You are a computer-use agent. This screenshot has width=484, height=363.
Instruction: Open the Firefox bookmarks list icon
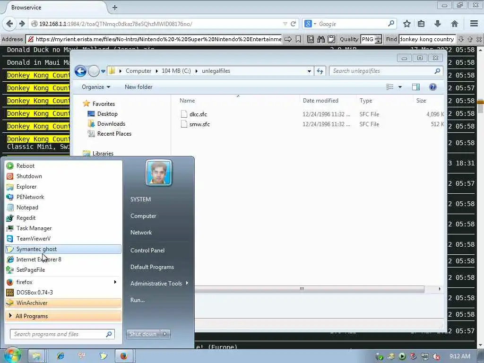(x=421, y=24)
